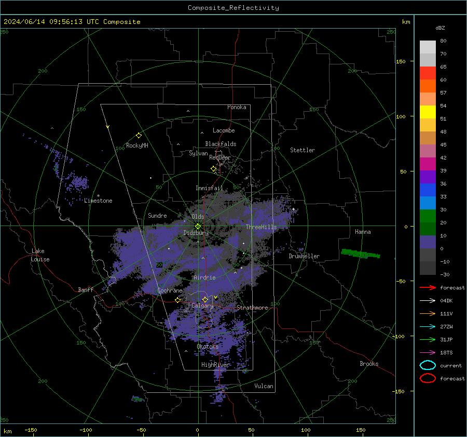Click the Innisfail label
Screen dimensions: 467x437
[x=209, y=188]
